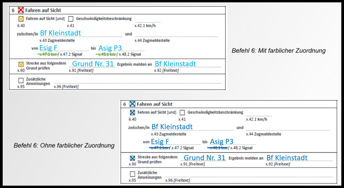Click the dark-blue 'Esig F' signal field
344x188 pixels.
point(160,142)
